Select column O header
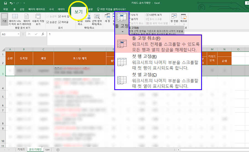This screenshot has height=152, width=249. (x=238, y=49)
